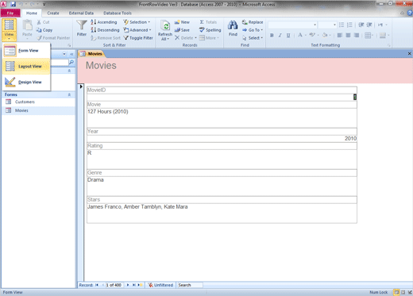The image size is (413, 296).
Task: Click the record Search box
Action: pos(190,285)
